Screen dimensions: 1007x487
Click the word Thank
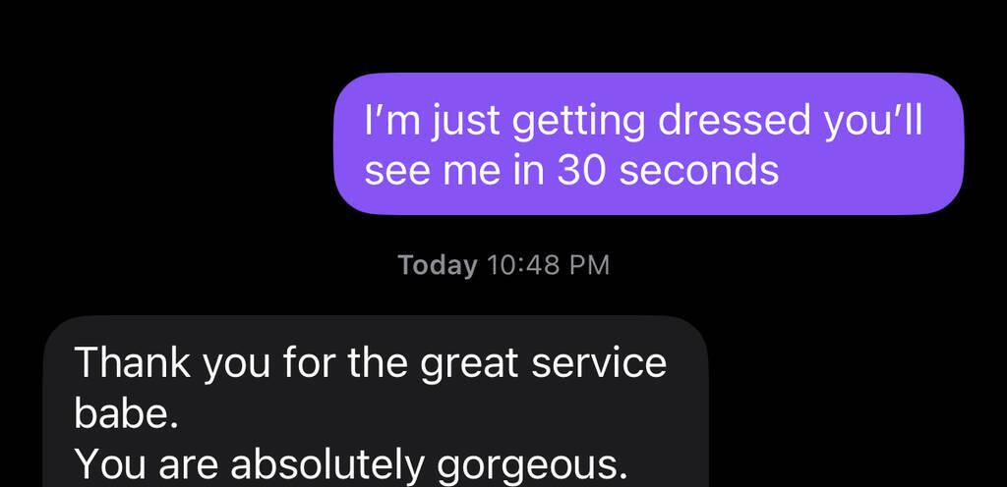click(133, 362)
